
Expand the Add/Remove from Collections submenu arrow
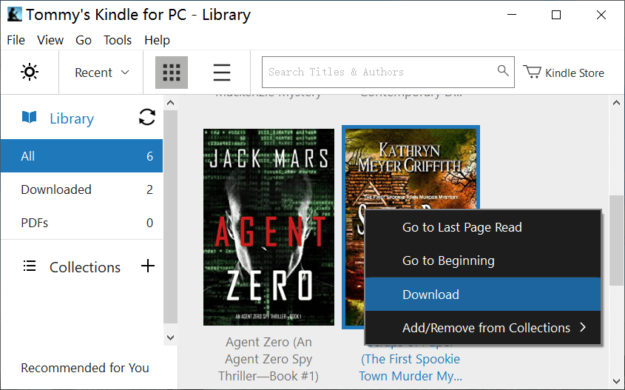point(583,327)
